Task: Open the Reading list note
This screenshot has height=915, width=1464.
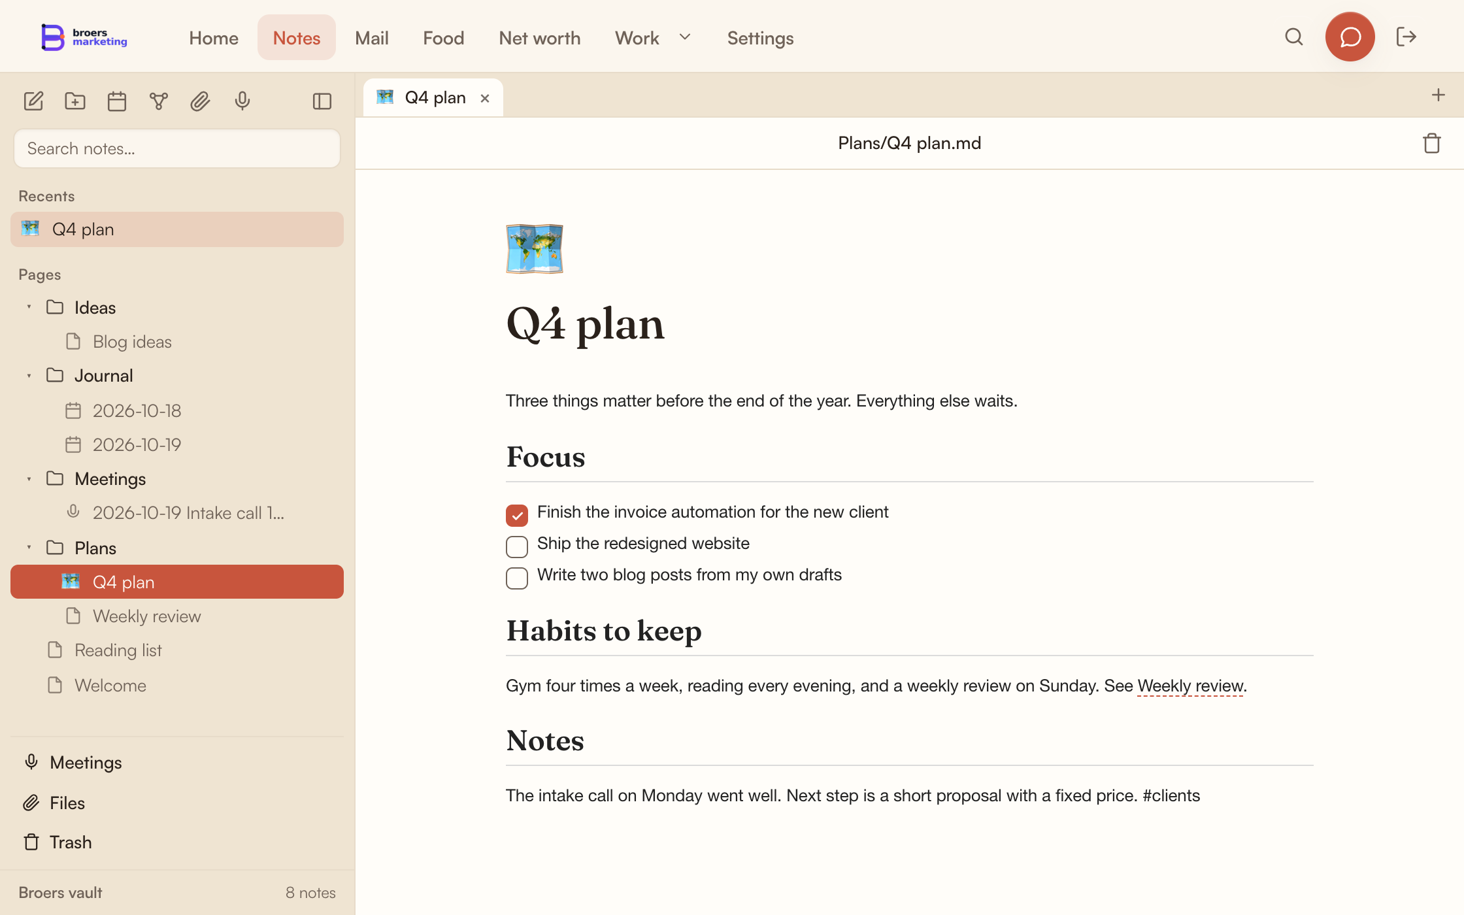Action: coord(177,650)
